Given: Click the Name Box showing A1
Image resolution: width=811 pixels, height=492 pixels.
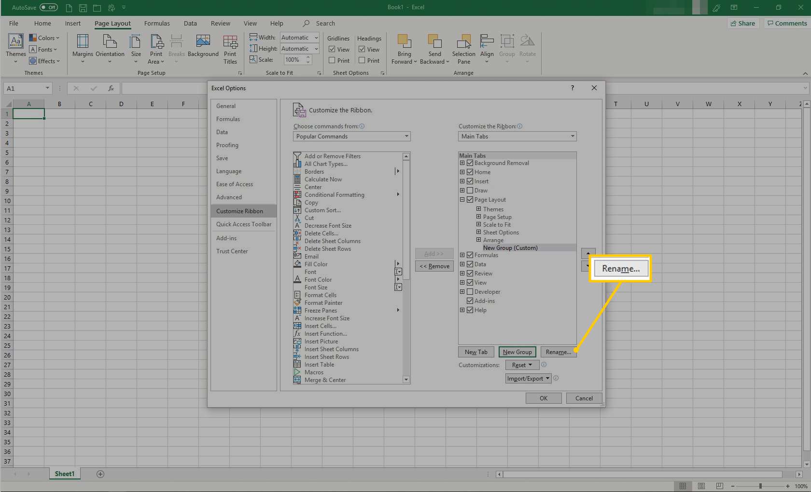Looking at the screenshot, I should 28,88.
